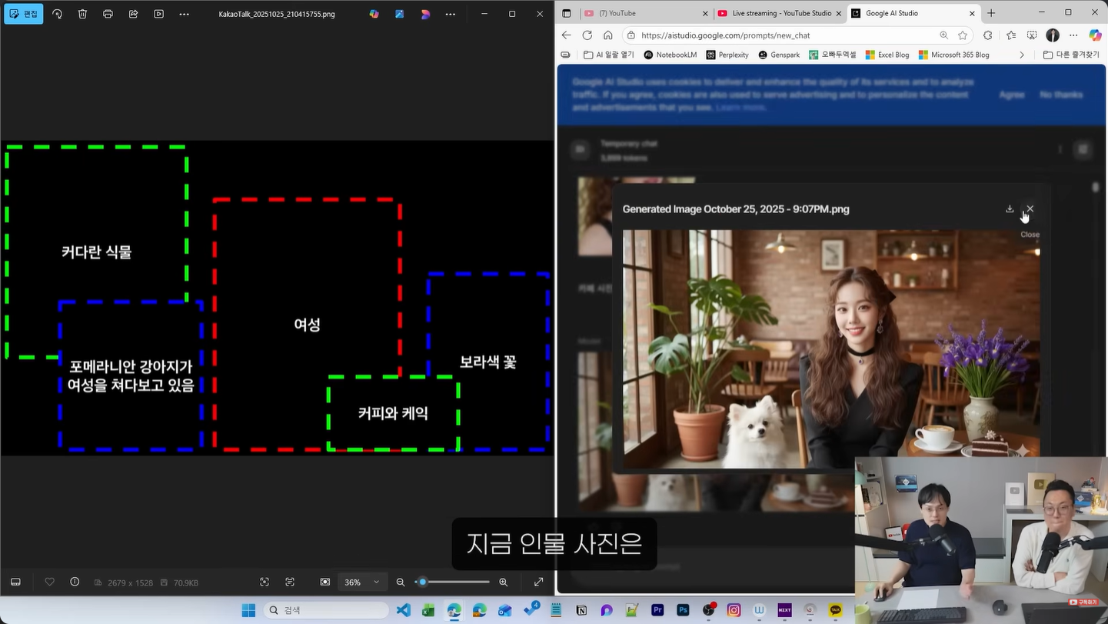The height and width of the screenshot is (624, 1108).
Task: Open Photoshop from the taskbar
Action: [683, 610]
